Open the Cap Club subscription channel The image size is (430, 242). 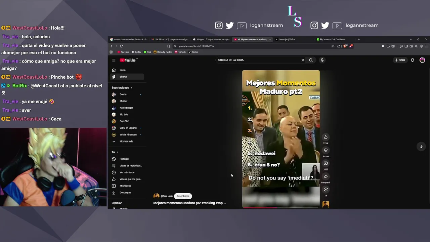click(x=127, y=121)
